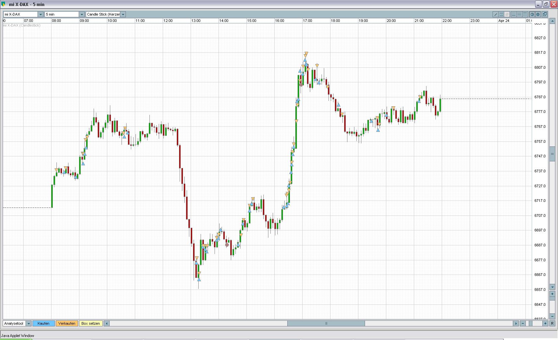Viewport: 558px width, 340px height.
Task: Click the Verkaufen button
Action: click(x=67, y=323)
